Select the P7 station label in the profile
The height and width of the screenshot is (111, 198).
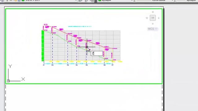[x=113, y=65]
